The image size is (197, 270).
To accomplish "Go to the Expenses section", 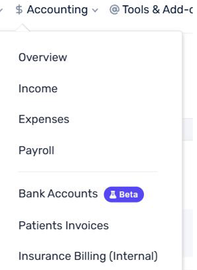I will [x=44, y=119].
